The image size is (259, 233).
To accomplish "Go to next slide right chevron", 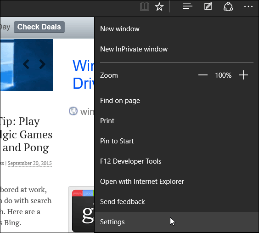I will point(42,64).
